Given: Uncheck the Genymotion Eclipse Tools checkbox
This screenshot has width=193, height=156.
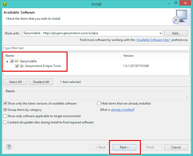Looking at the screenshot, I should [x=17, y=66].
